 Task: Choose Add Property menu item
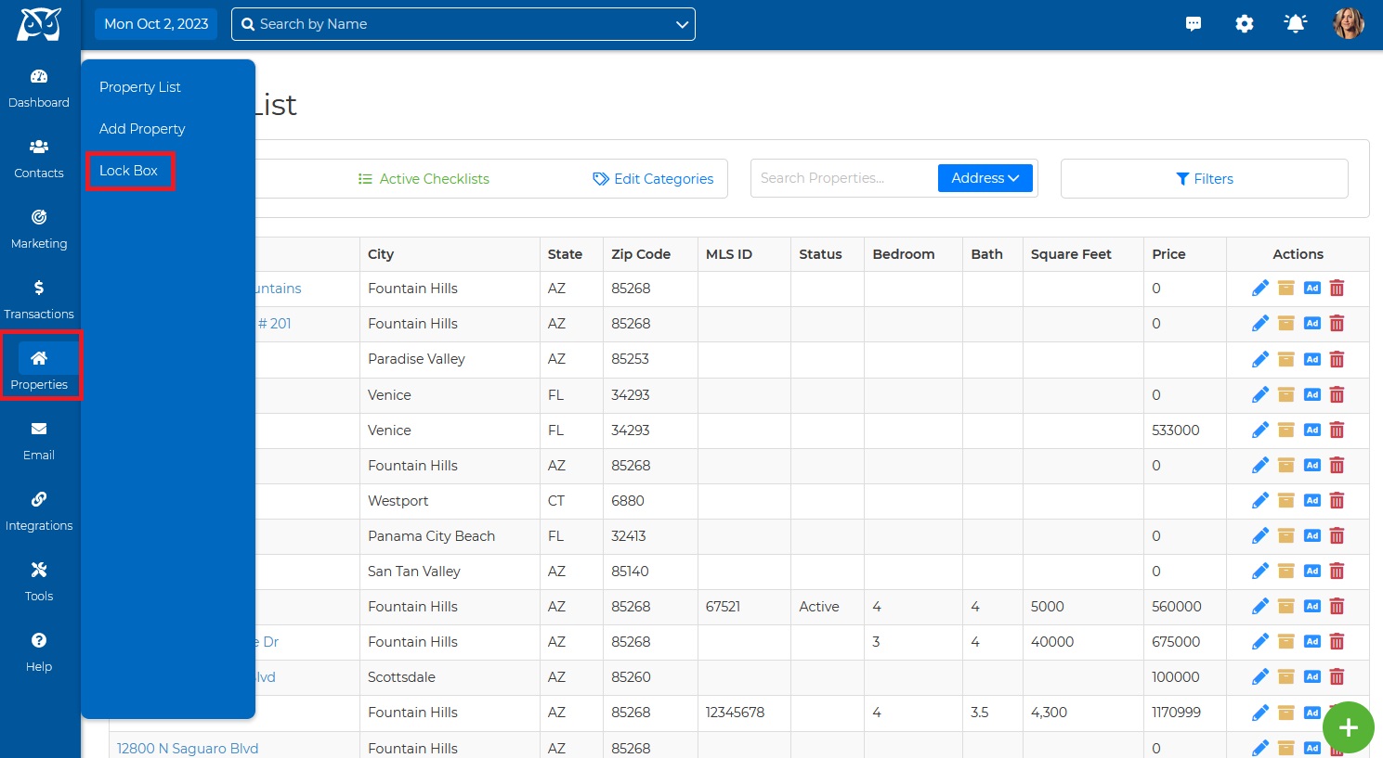142,129
